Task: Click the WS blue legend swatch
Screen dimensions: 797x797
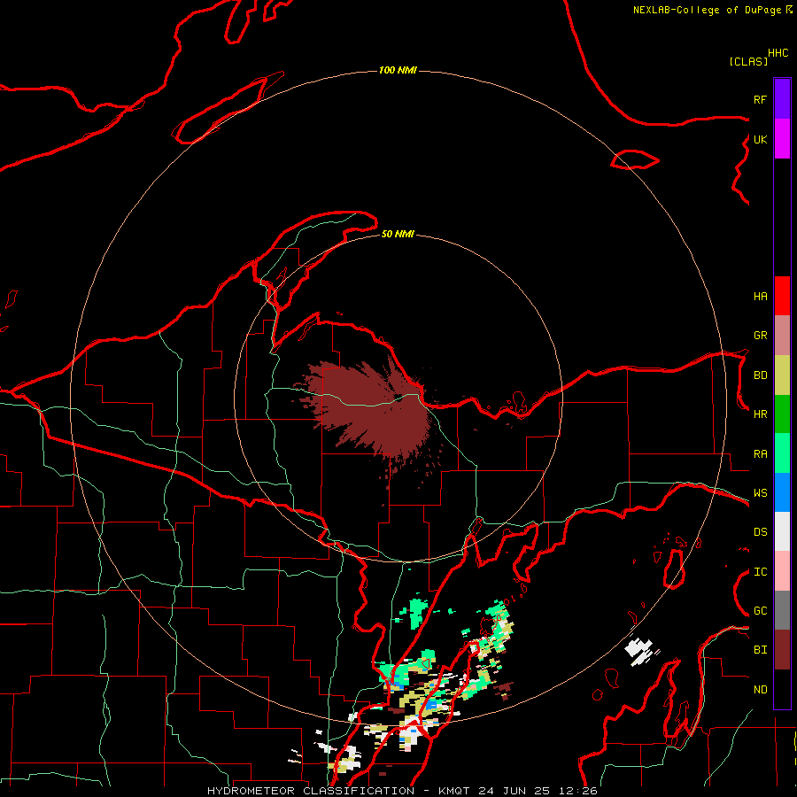Action: coord(782,492)
